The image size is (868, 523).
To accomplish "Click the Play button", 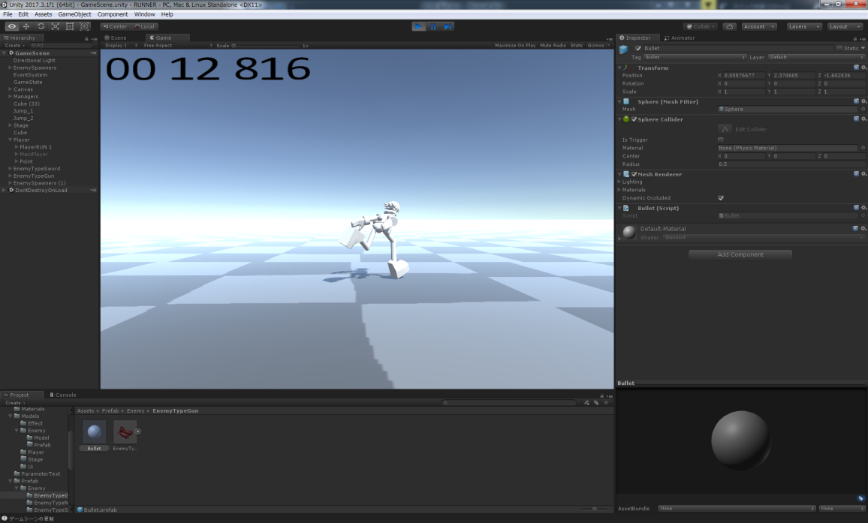I will (x=418, y=26).
